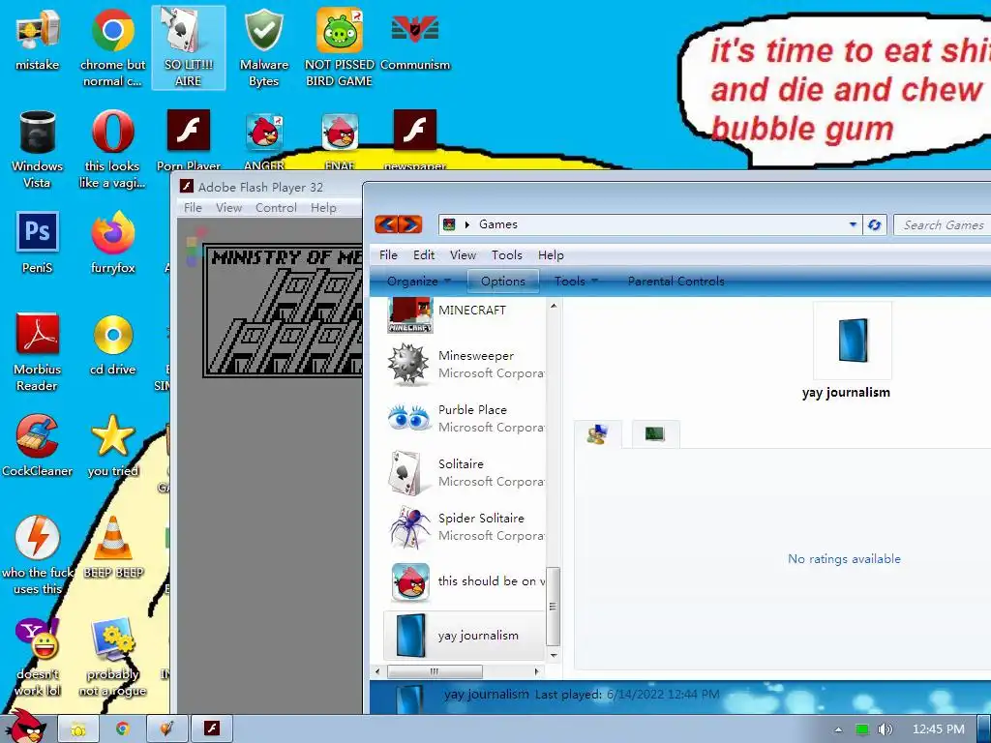Open the BEEP BEEP traffic cone icon
991x743 pixels.
tap(113, 548)
